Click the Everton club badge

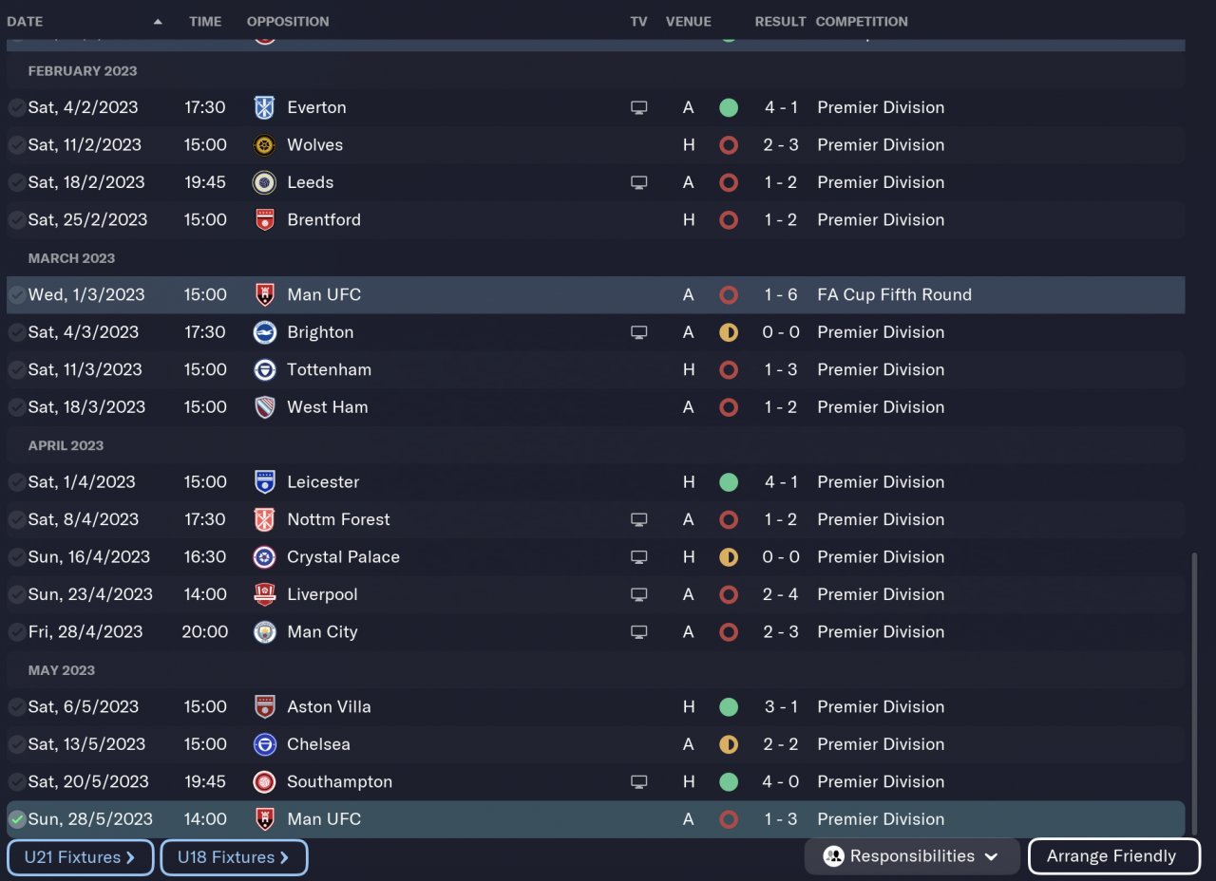264,107
